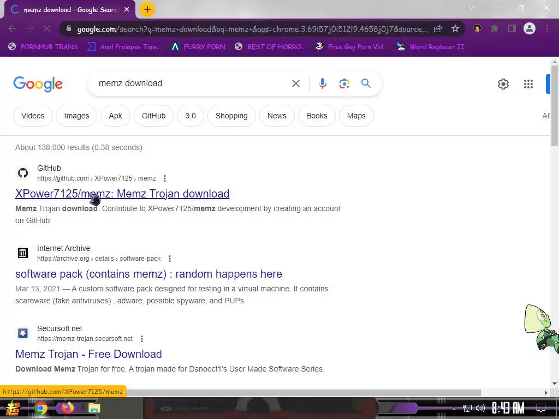Open the BEST OF HORRO... bookmark

[270, 47]
